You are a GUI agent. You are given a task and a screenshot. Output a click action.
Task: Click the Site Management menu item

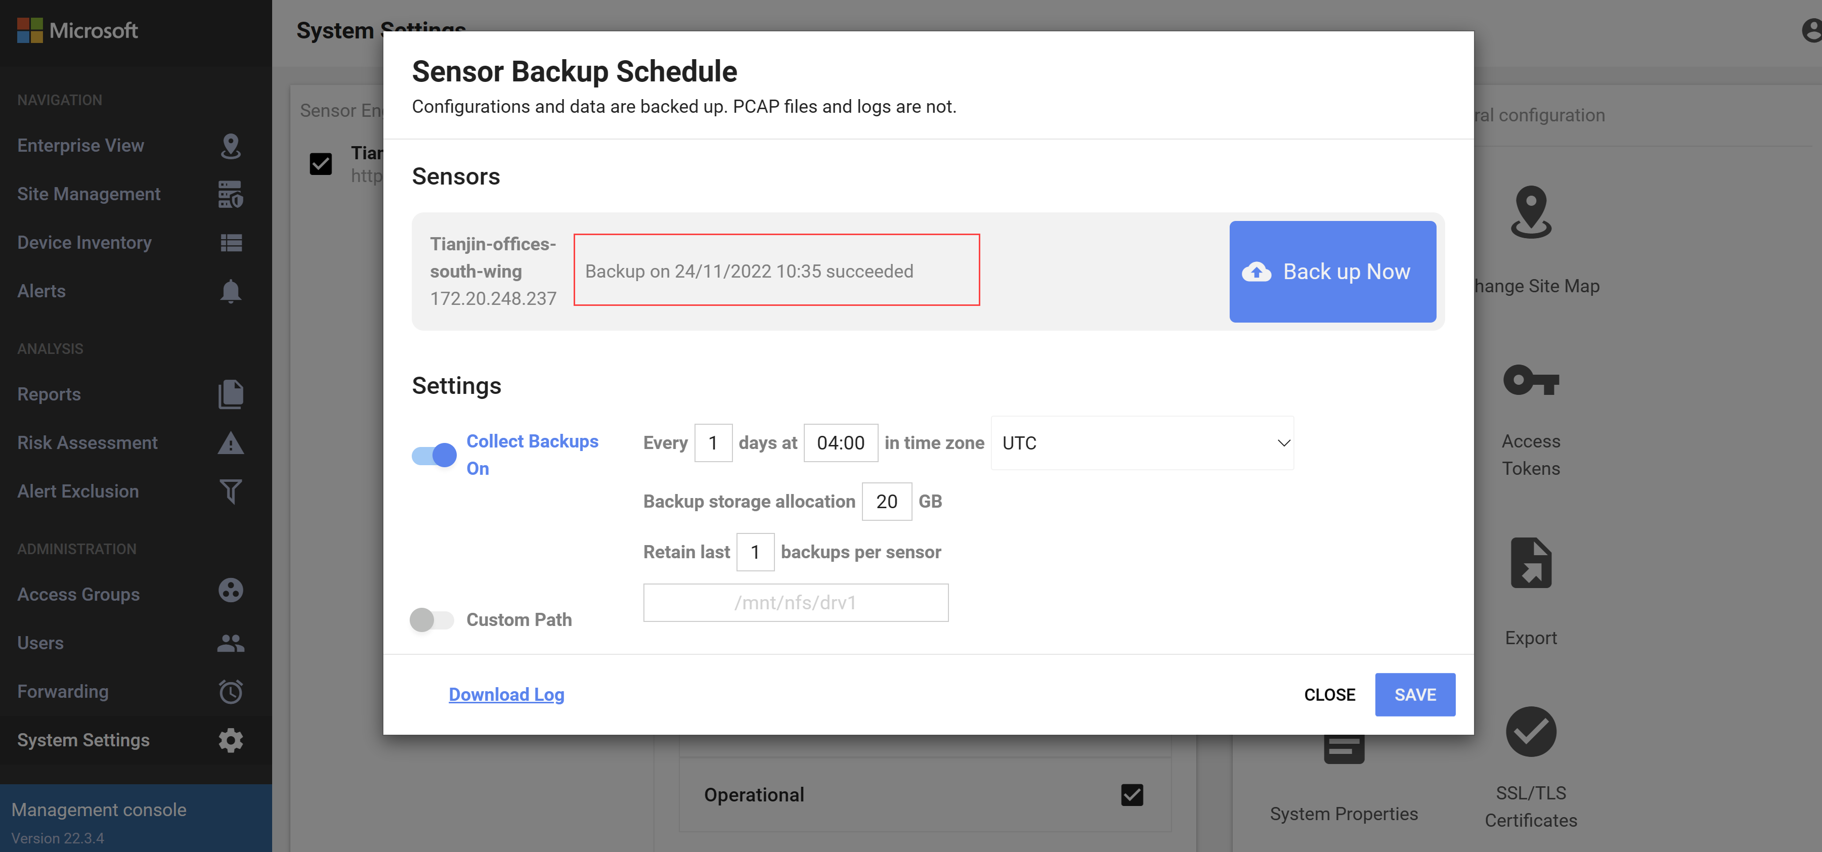point(89,194)
